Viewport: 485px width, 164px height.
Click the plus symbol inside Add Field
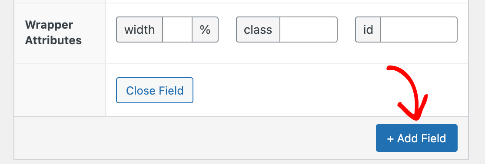pos(390,139)
